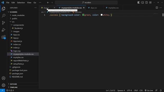164x92 pixels.
Task: Open the Extensions view
Action: pos(3,37)
